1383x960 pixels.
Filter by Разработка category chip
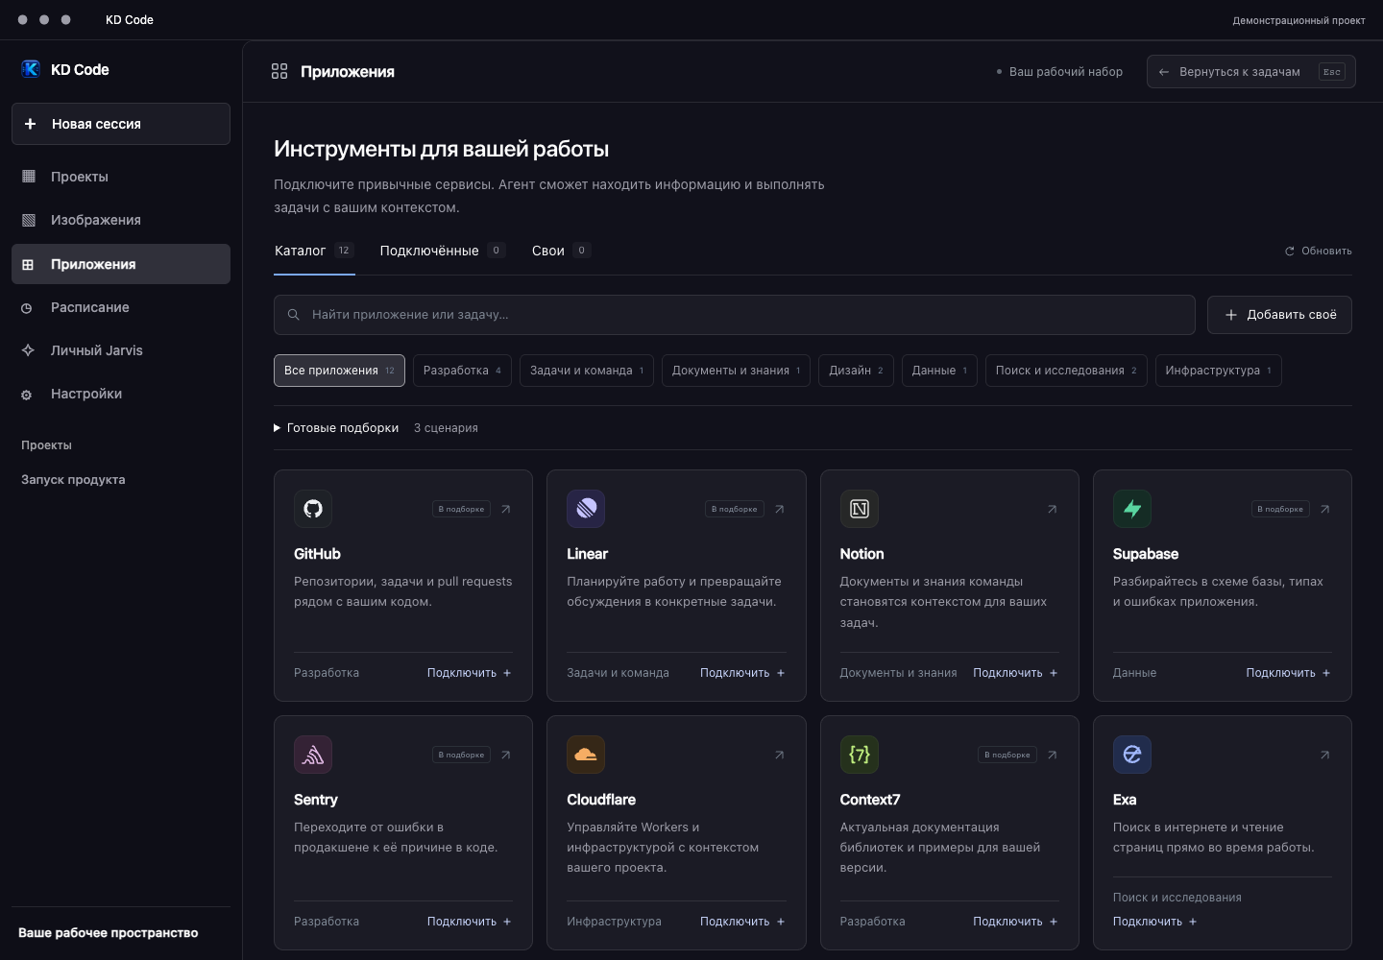[x=462, y=371]
